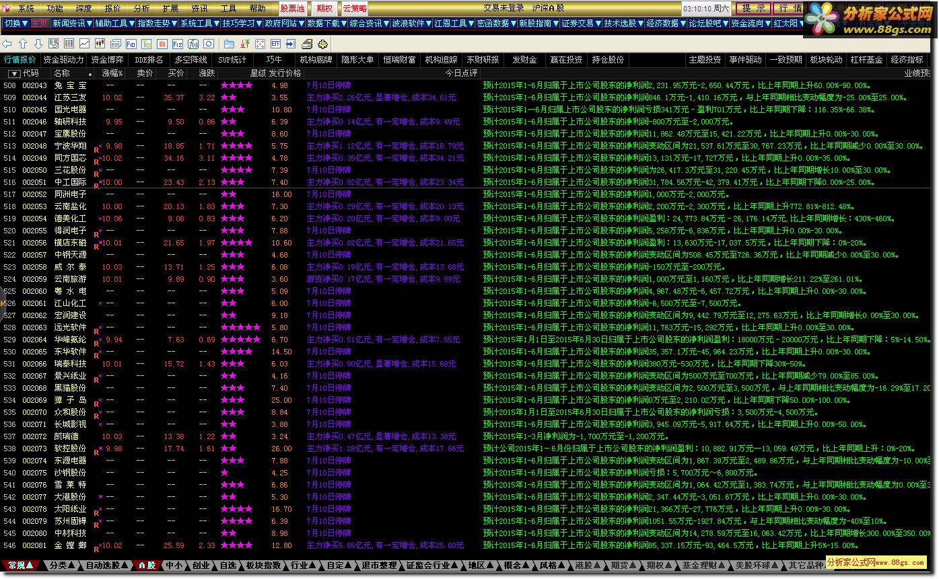
Task: Open the 88gs.com link at bottom right
Action: pyautogui.click(x=877, y=562)
